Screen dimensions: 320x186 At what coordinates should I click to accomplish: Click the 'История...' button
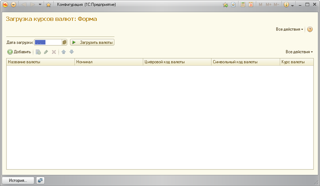18,180
